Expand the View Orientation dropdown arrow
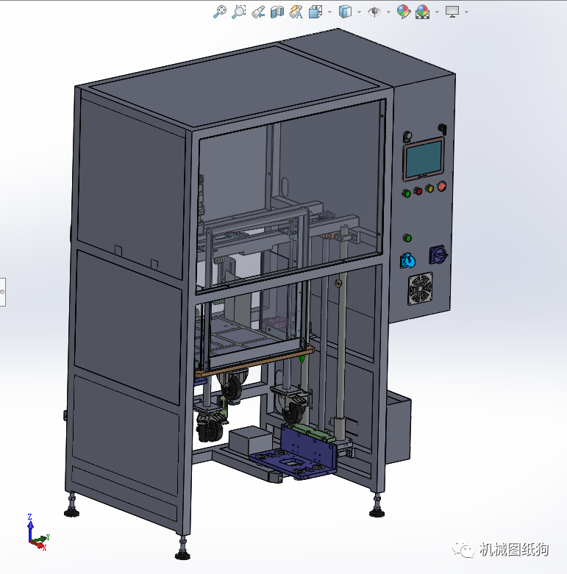 pyautogui.click(x=330, y=12)
